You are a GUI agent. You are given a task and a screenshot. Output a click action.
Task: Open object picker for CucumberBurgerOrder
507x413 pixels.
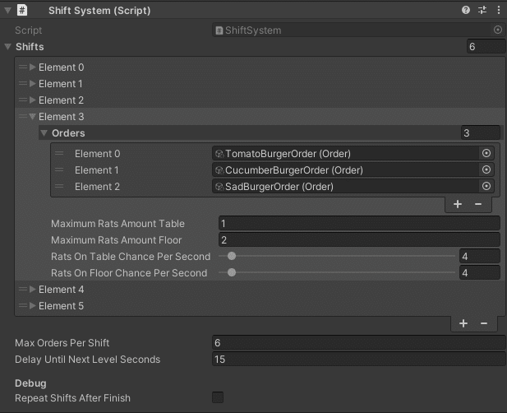tap(486, 169)
